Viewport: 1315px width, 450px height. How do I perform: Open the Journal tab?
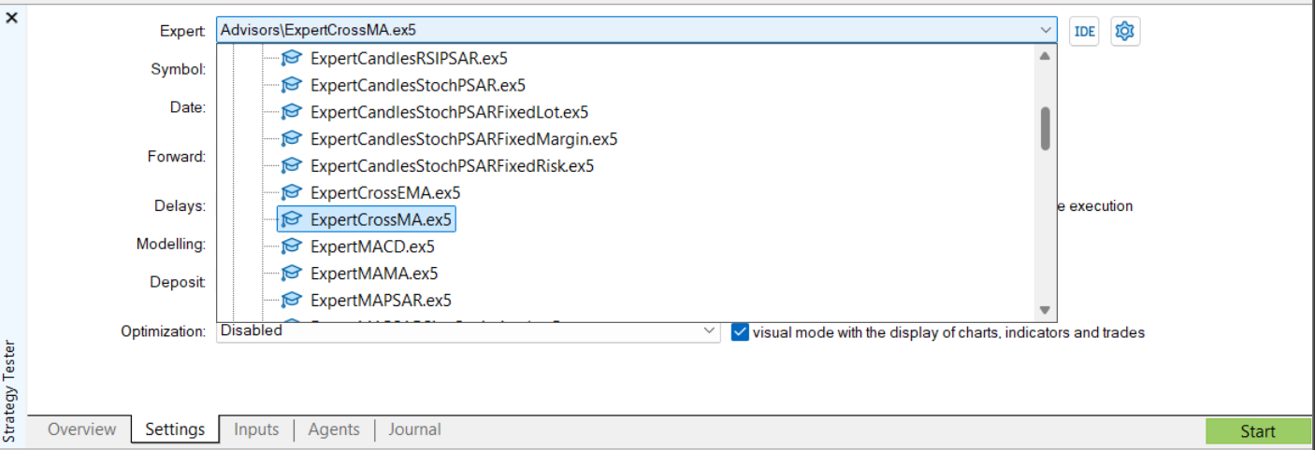point(414,429)
